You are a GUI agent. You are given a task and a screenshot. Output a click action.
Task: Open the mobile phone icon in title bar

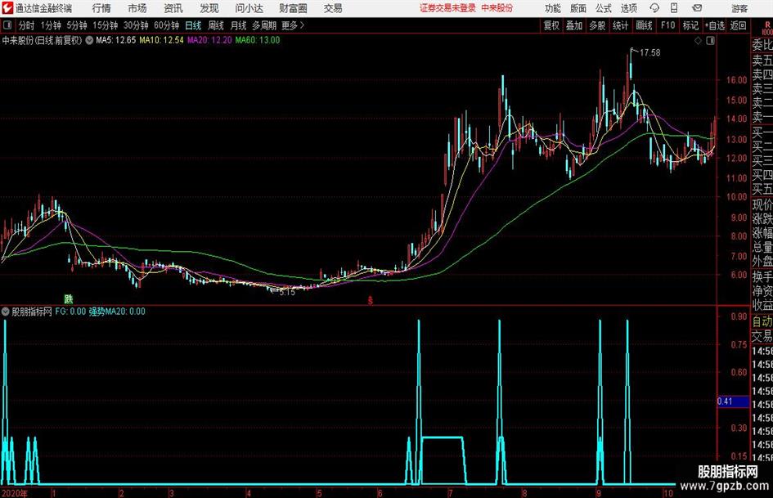(x=674, y=8)
